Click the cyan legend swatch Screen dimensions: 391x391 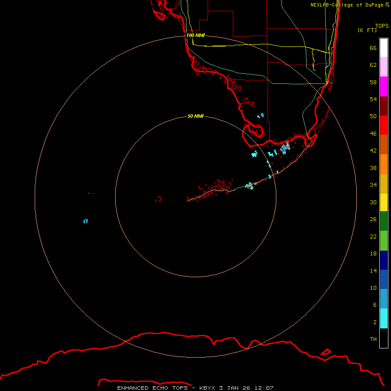(x=384, y=318)
